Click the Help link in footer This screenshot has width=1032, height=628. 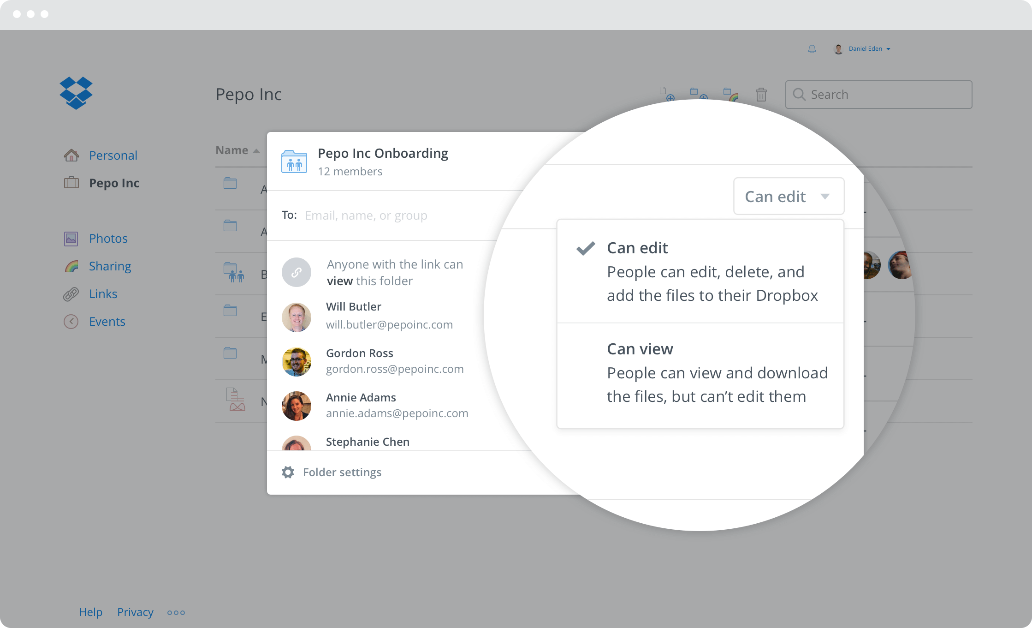point(90,612)
